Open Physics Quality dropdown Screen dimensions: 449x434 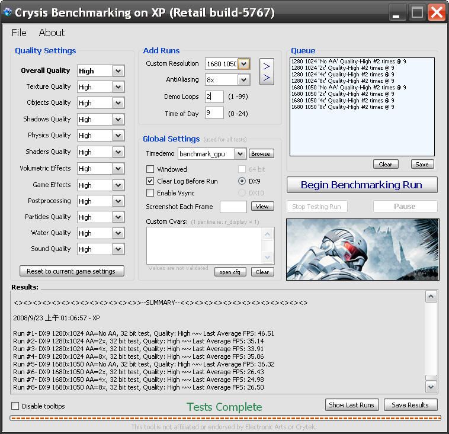click(x=118, y=136)
